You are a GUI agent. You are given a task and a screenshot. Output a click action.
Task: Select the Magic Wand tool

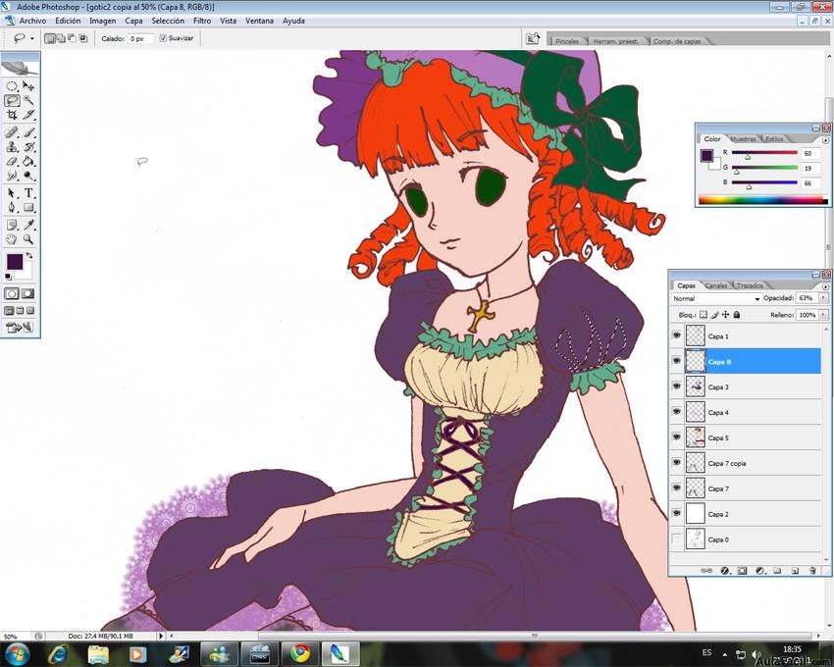point(28,100)
